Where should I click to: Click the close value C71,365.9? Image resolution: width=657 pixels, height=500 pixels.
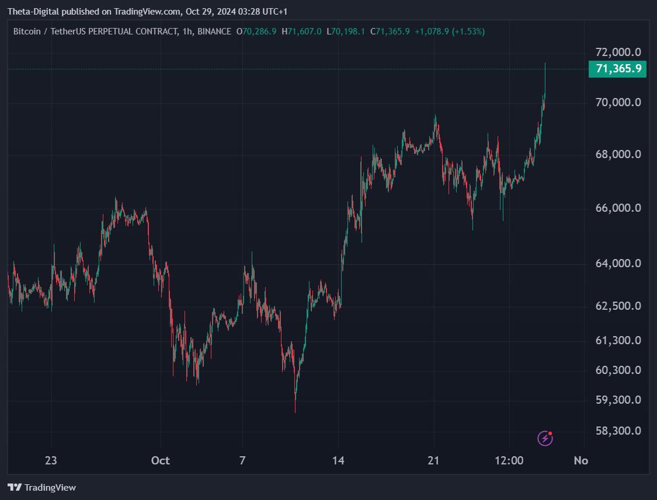[390, 32]
